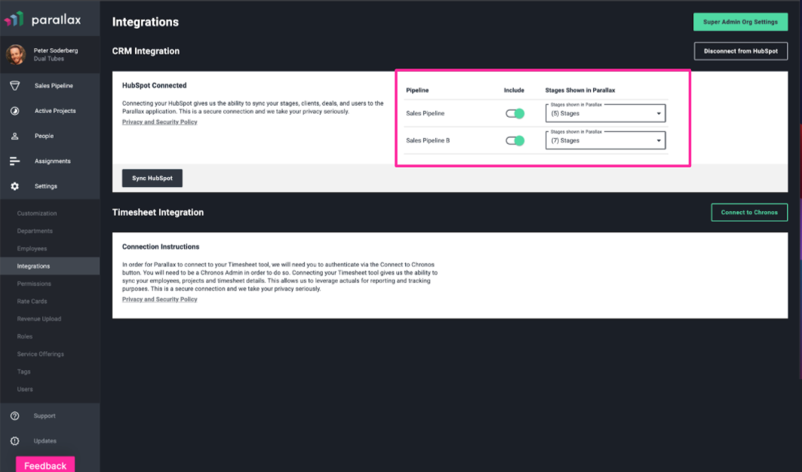Open Customization settings

(x=37, y=213)
